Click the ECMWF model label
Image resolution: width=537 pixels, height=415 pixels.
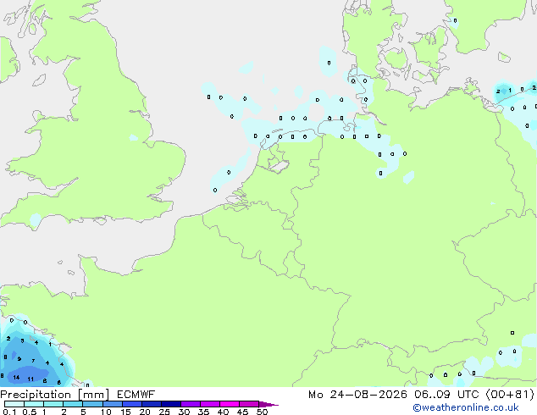coord(136,395)
